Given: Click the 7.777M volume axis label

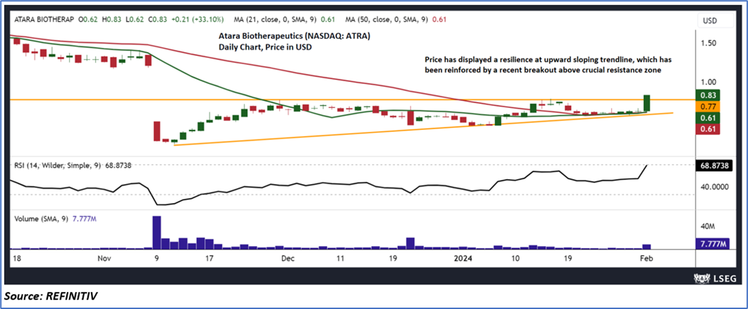Looking at the screenshot, I should 712,243.
